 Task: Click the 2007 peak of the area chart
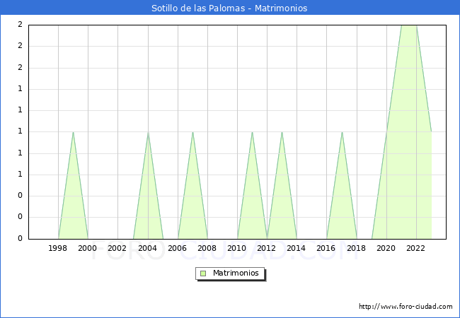tap(192, 132)
